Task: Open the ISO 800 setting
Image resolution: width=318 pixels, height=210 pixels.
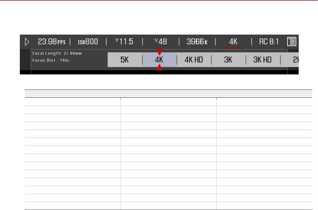Action: 88,42
